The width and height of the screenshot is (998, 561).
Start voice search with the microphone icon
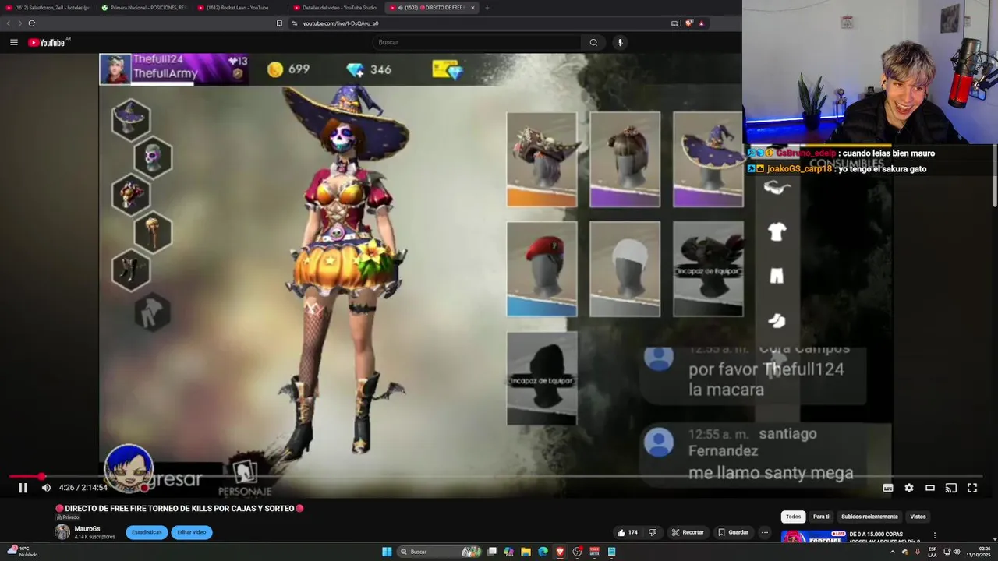(620, 42)
